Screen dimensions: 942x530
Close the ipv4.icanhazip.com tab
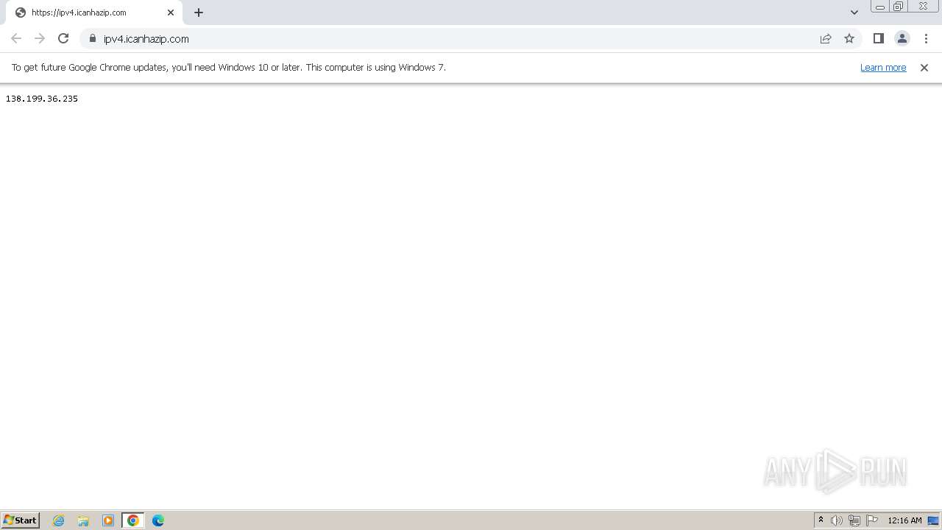pos(171,13)
